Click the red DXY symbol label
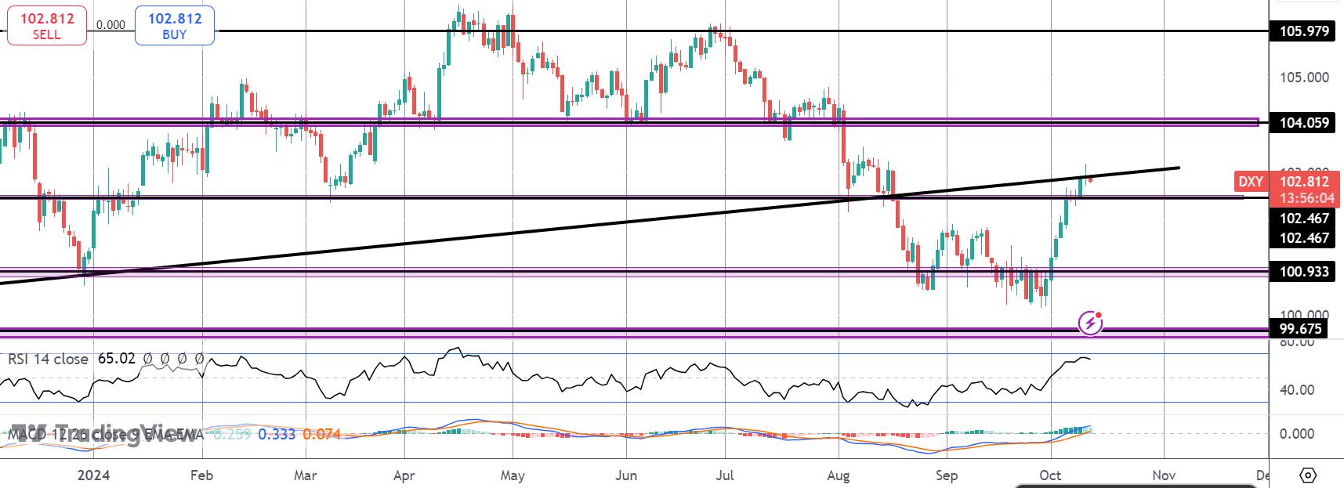 [x=1250, y=182]
